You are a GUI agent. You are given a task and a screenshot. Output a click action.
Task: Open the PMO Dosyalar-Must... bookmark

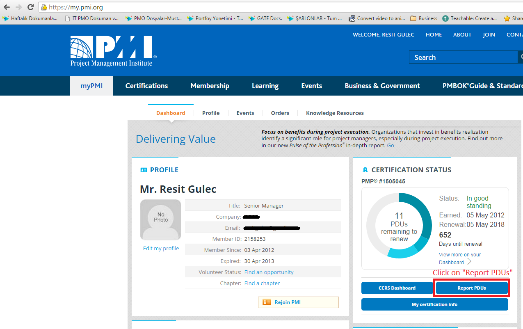tap(153, 18)
